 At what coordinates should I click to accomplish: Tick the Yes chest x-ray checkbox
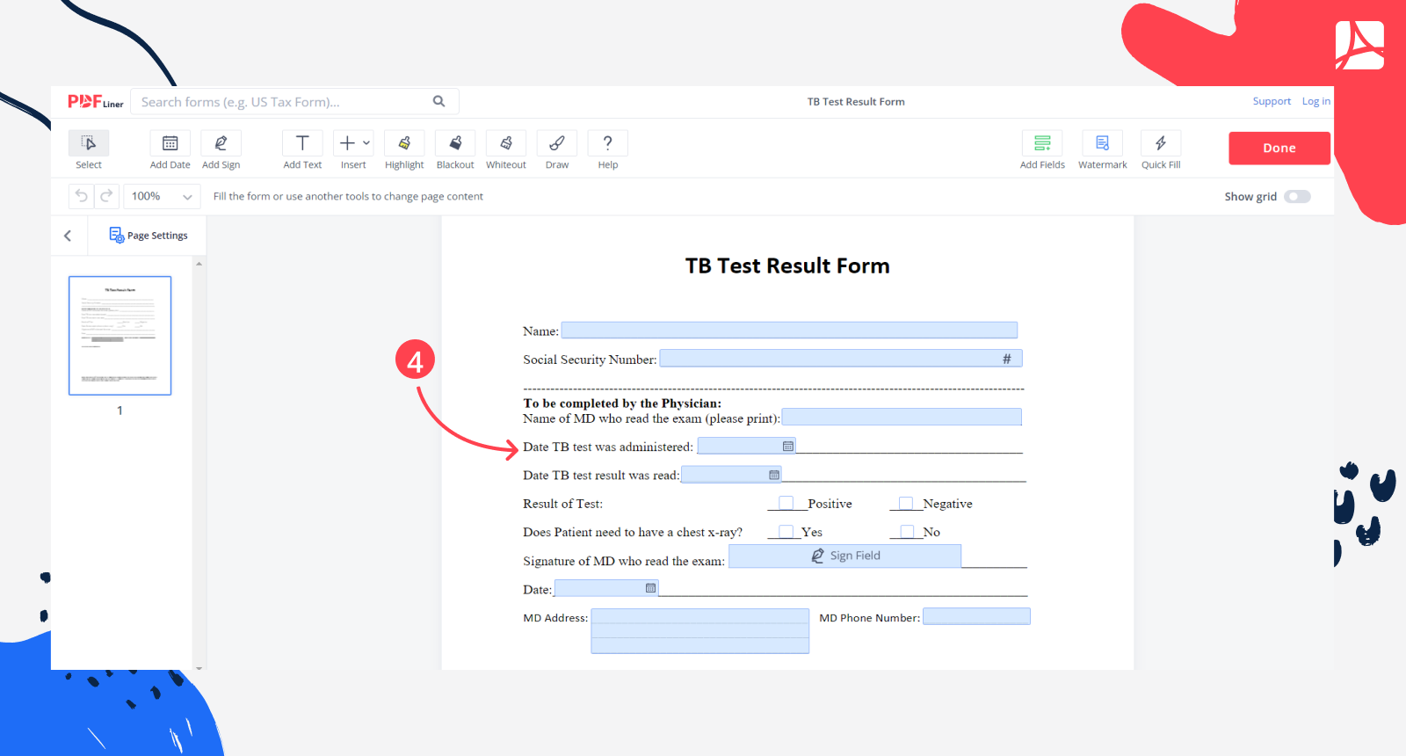point(786,531)
